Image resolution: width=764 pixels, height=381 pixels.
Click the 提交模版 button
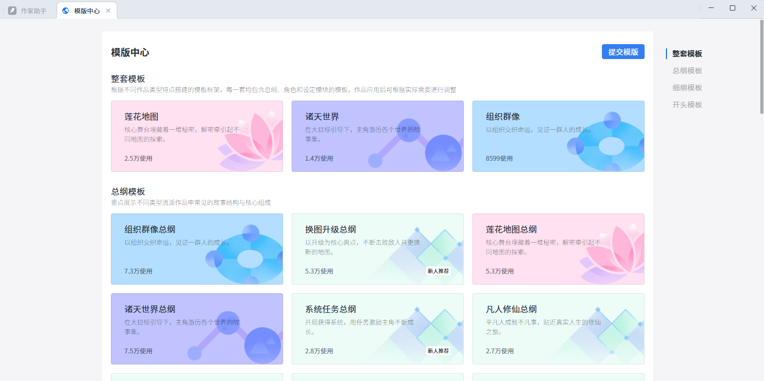pyautogui.click(x=623, y=52)
